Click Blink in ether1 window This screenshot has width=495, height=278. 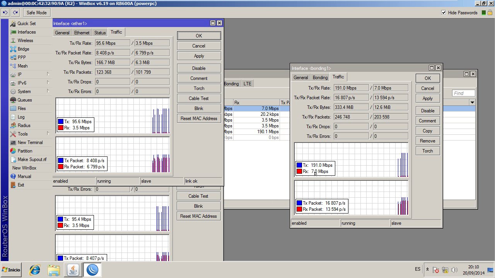199,108
